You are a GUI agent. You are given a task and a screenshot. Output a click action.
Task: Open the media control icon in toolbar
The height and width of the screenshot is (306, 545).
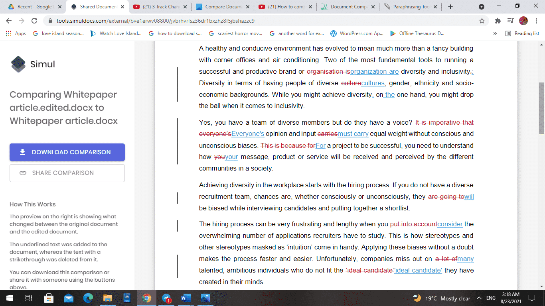pyautogui.click(x=510, y=21)
